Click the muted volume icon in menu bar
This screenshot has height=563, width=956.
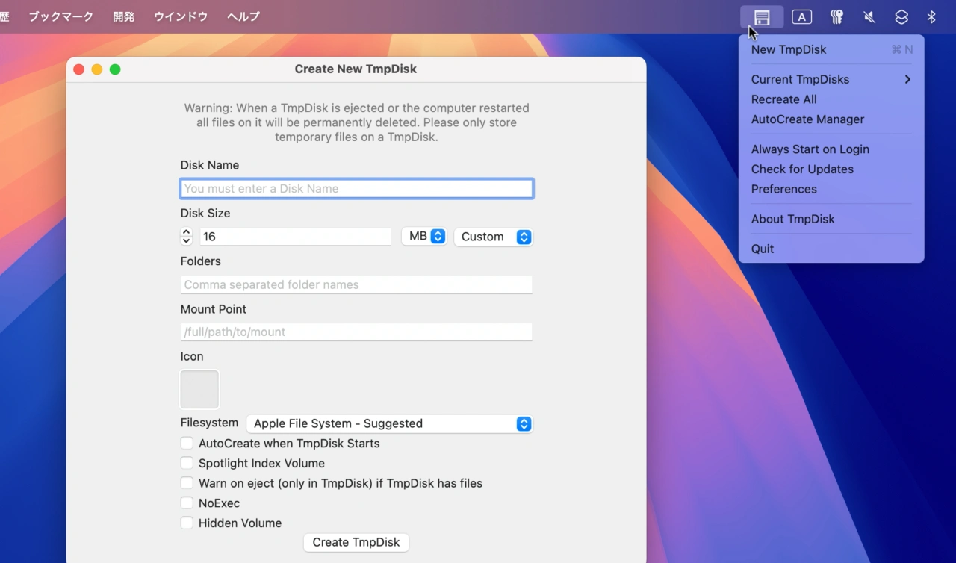click(x=869, y=16)
